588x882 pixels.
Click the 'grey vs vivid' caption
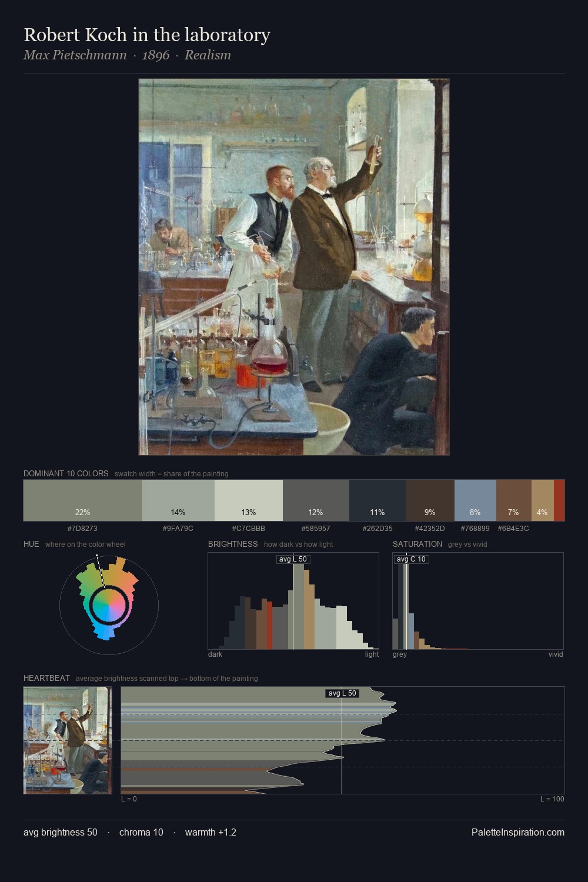(467, 544)
